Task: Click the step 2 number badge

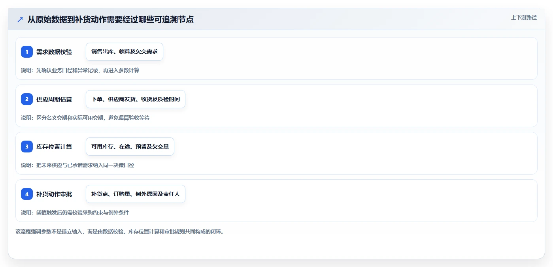Action: [27, 99]
